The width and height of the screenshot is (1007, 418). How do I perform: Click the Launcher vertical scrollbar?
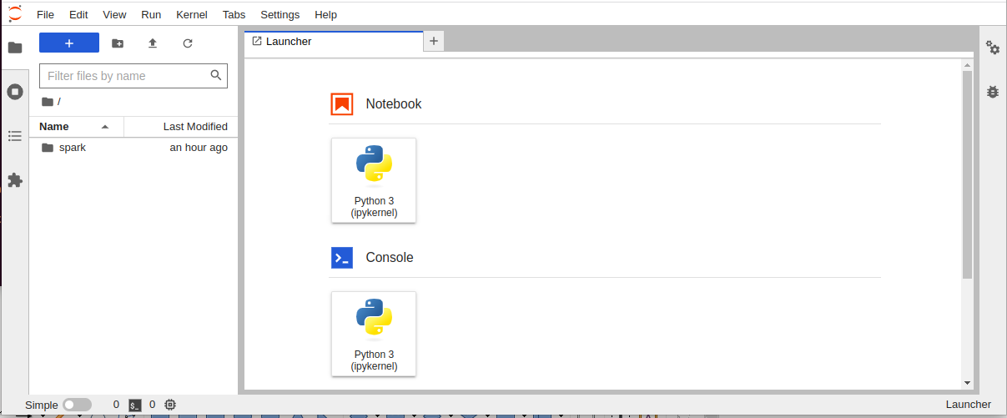coord(967,175)
